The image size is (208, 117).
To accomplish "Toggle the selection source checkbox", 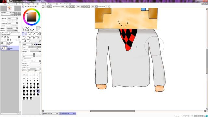I will pos(1,34).
